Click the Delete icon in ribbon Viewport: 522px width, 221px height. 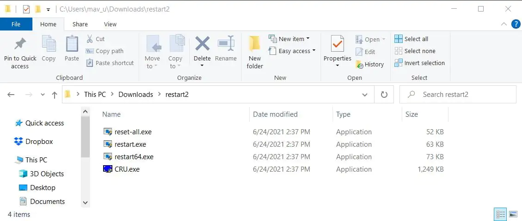pyautogui.click(x=202, y=44)
